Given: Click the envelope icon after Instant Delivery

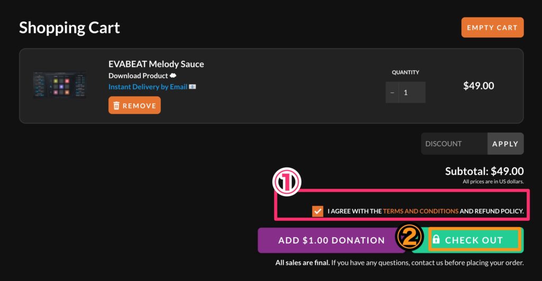Looking at the screenshot, I should tap(192, 87).
